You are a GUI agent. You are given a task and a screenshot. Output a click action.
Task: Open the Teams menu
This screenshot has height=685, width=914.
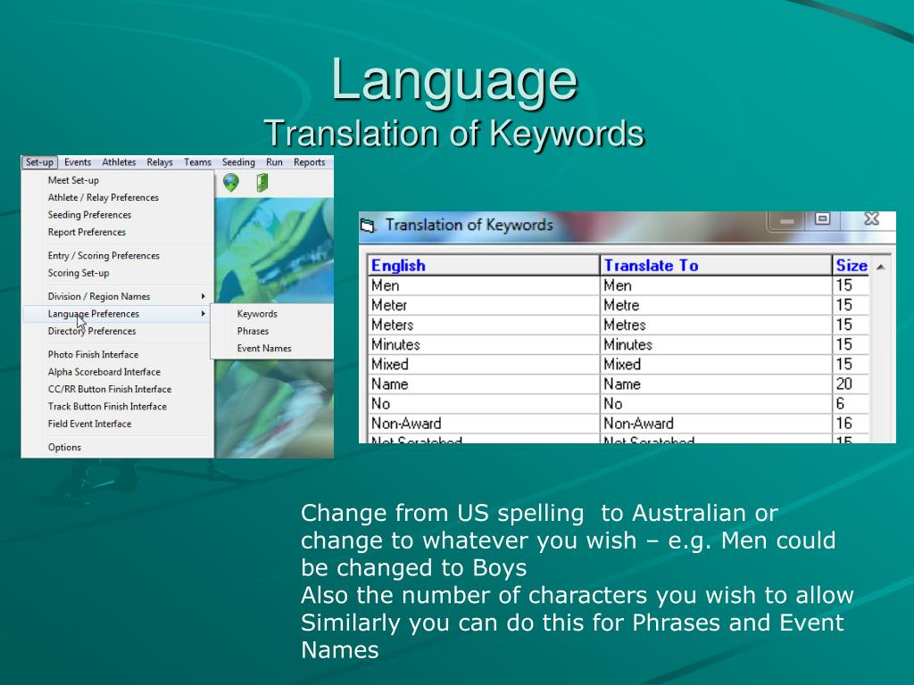[x=197, y=162]
